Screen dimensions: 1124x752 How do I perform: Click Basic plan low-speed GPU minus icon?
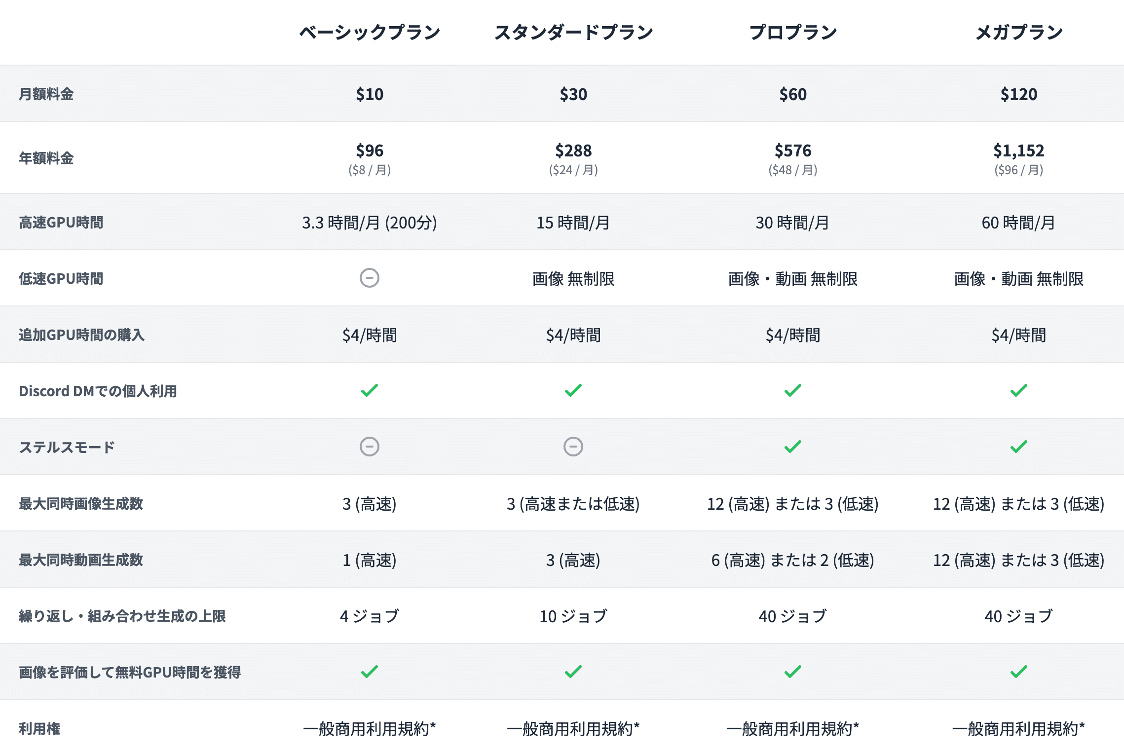369,278
